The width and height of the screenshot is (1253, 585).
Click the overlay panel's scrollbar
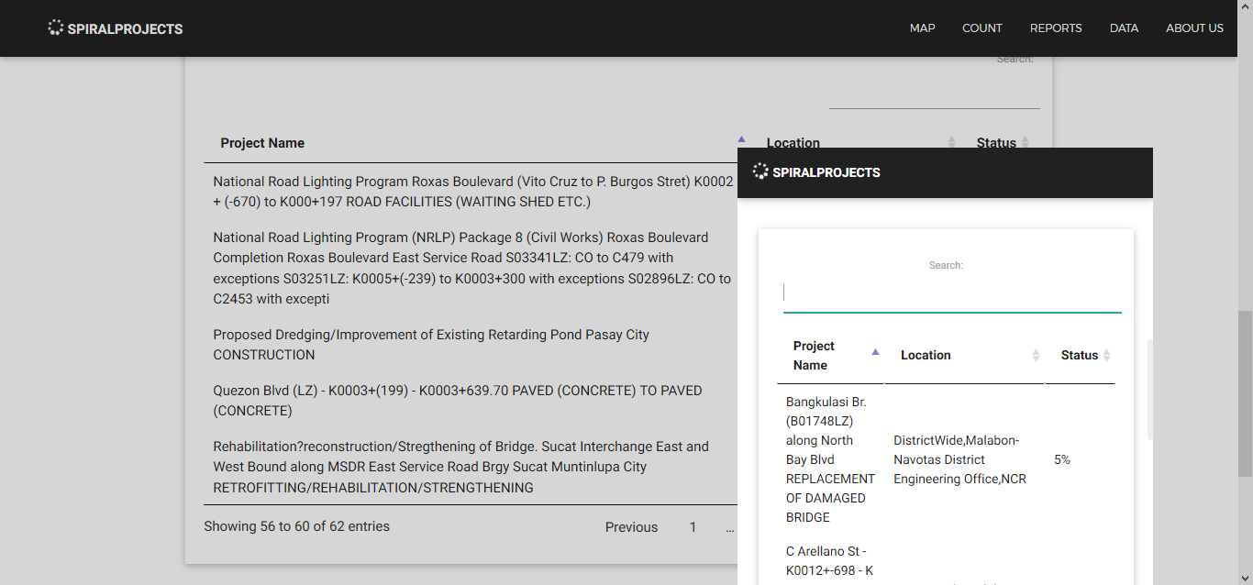click(1150, 390)
